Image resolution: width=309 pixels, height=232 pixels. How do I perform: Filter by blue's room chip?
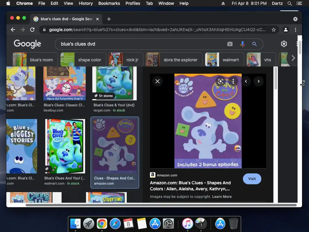pyautogui.click(x=35, y=60)
